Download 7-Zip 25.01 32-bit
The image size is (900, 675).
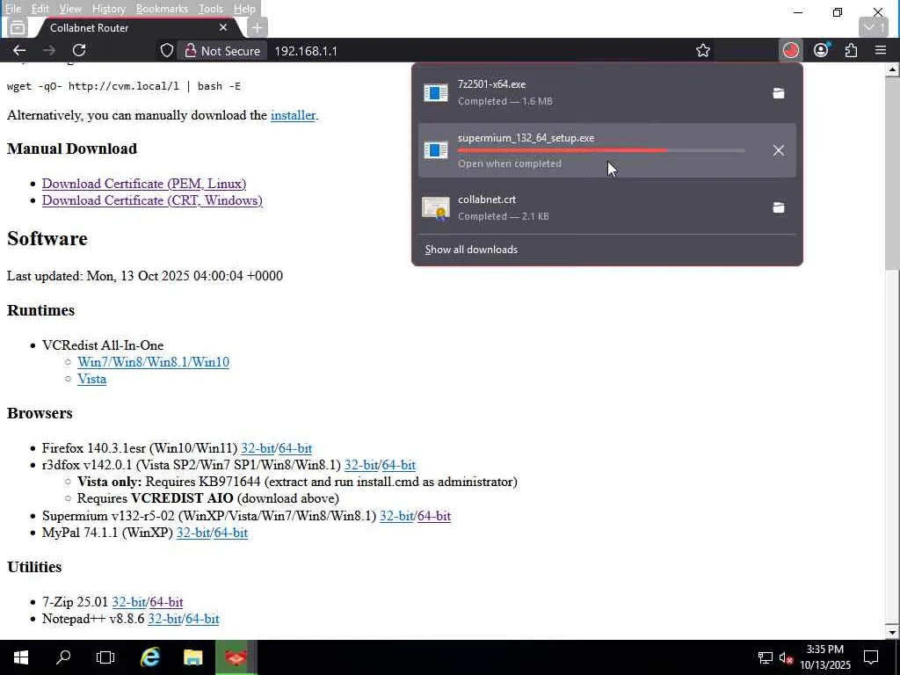coord(128,602)
